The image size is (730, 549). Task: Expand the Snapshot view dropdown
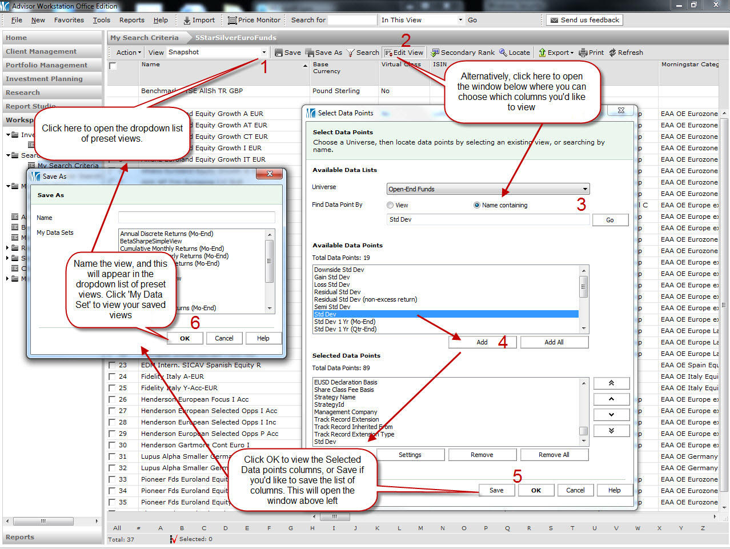[264, 52]
